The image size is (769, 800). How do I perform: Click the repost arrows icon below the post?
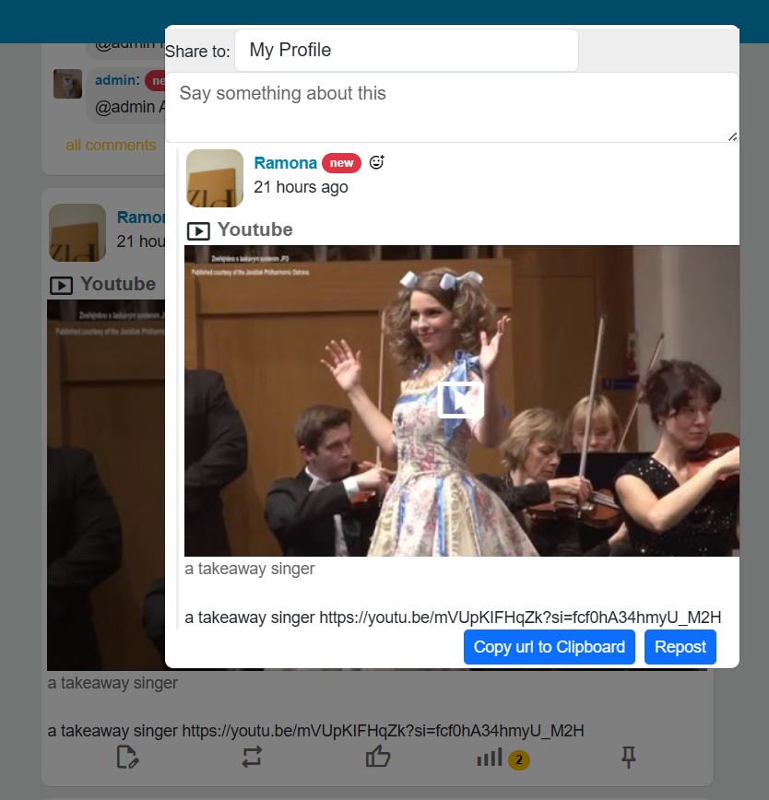pos(253,758)
